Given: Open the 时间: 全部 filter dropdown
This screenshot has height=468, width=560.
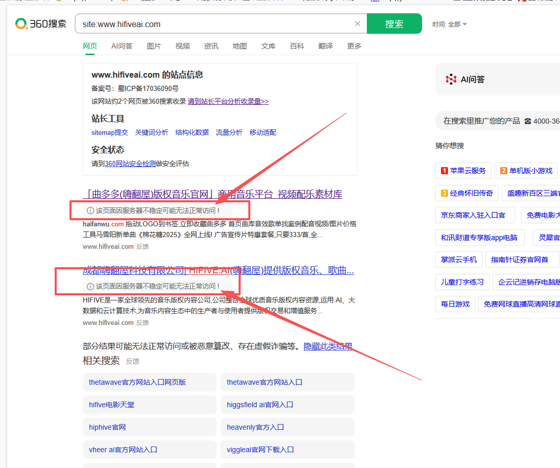Looking at the screenshot, I should 449,25.
